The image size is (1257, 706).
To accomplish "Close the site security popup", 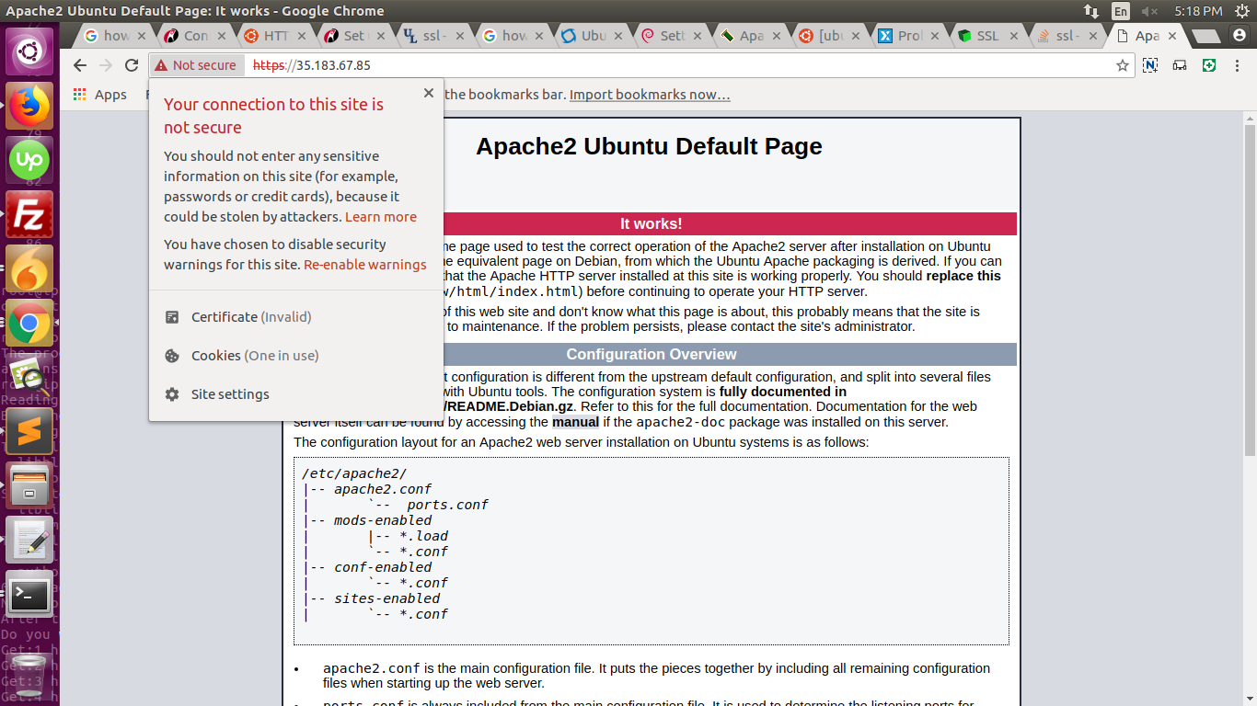I will pyautogui.click(x=428, y=93).
